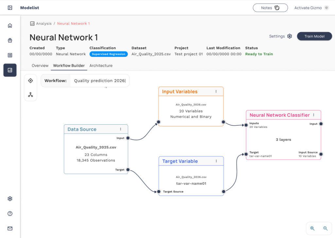This screenshot has height=238, width=335.
Task: Collapse the sidebar panel icon
Action: 10,8
